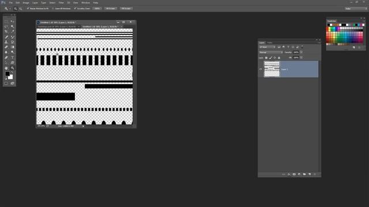The height and width of the screenshot is (207, 369).
Task: Click the background color swatch
Action: tap(11, 78)
